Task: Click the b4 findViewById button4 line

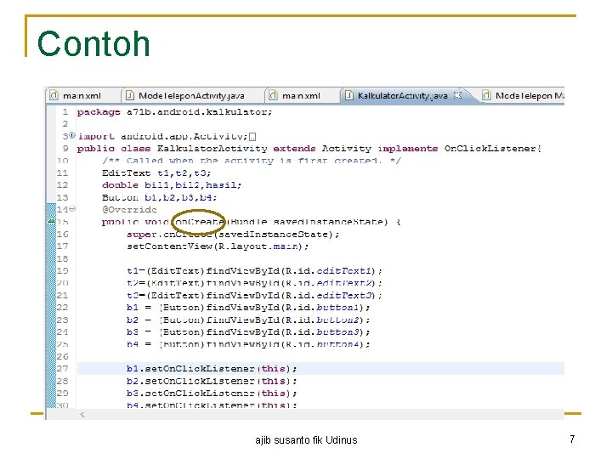Action: pyautogui.click(x=248, y=344)
